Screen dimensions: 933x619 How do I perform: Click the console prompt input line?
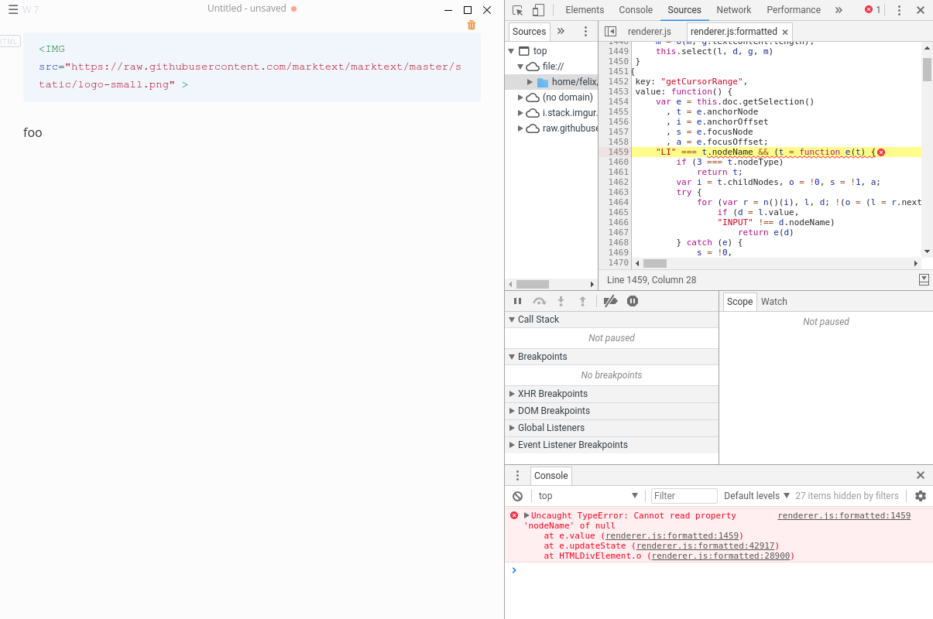pos(720,571)
